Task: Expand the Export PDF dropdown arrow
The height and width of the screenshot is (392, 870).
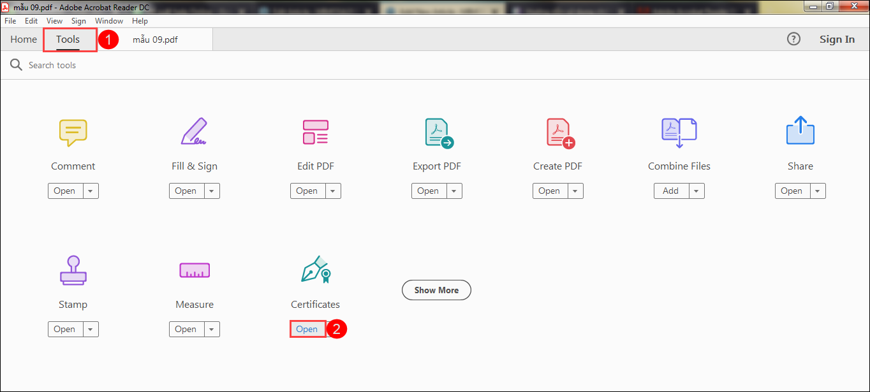Action: tap(454, 191)
